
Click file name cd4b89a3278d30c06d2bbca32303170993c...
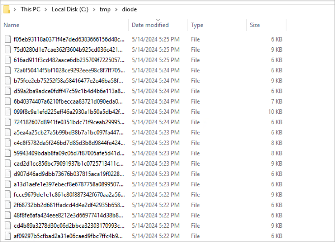click(x=69, y=226)
